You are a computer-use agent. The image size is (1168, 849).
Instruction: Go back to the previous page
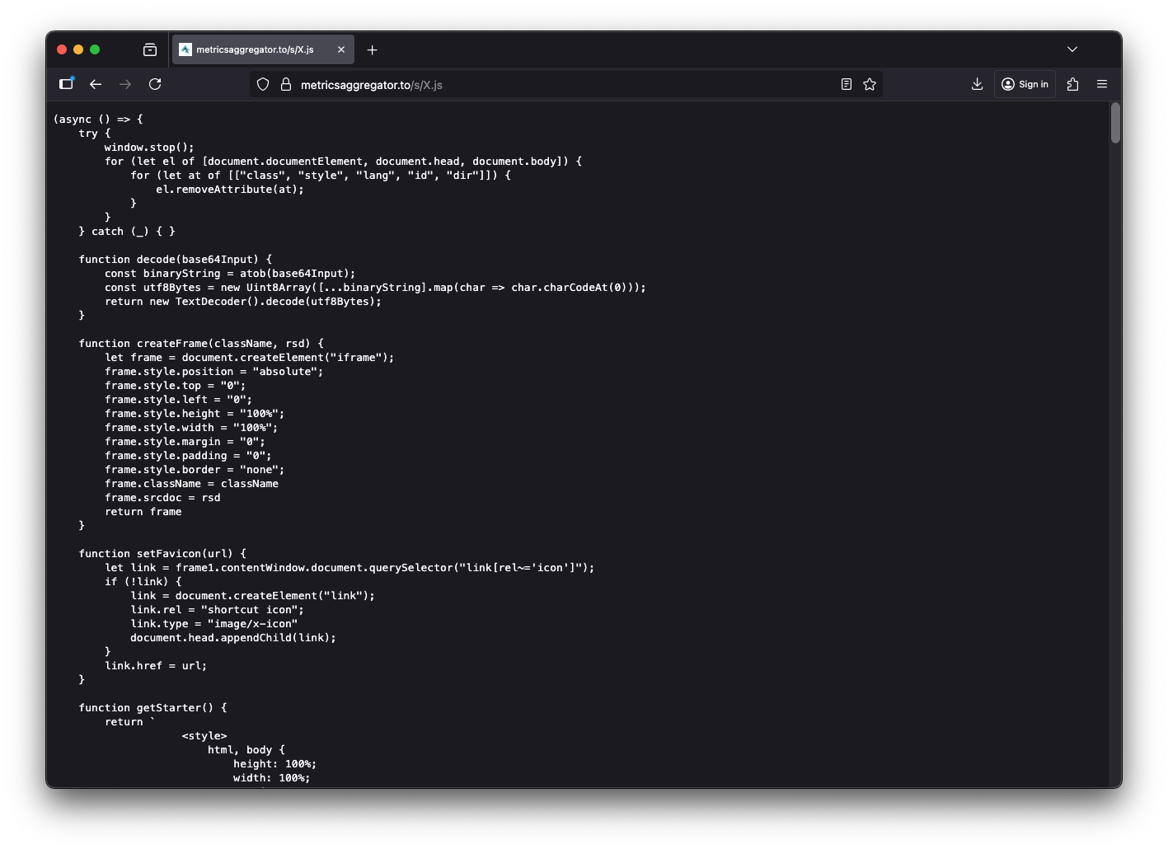[x=96, y=84]
